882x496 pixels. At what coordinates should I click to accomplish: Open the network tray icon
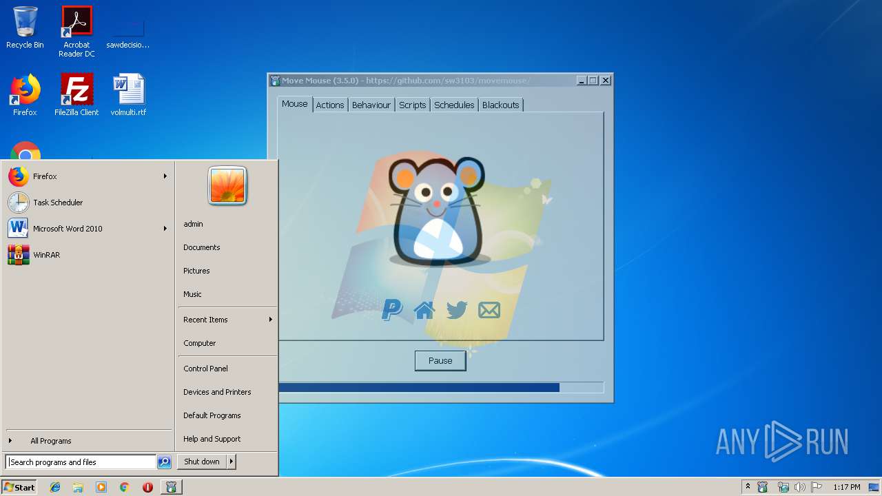(x=783, y=487)
